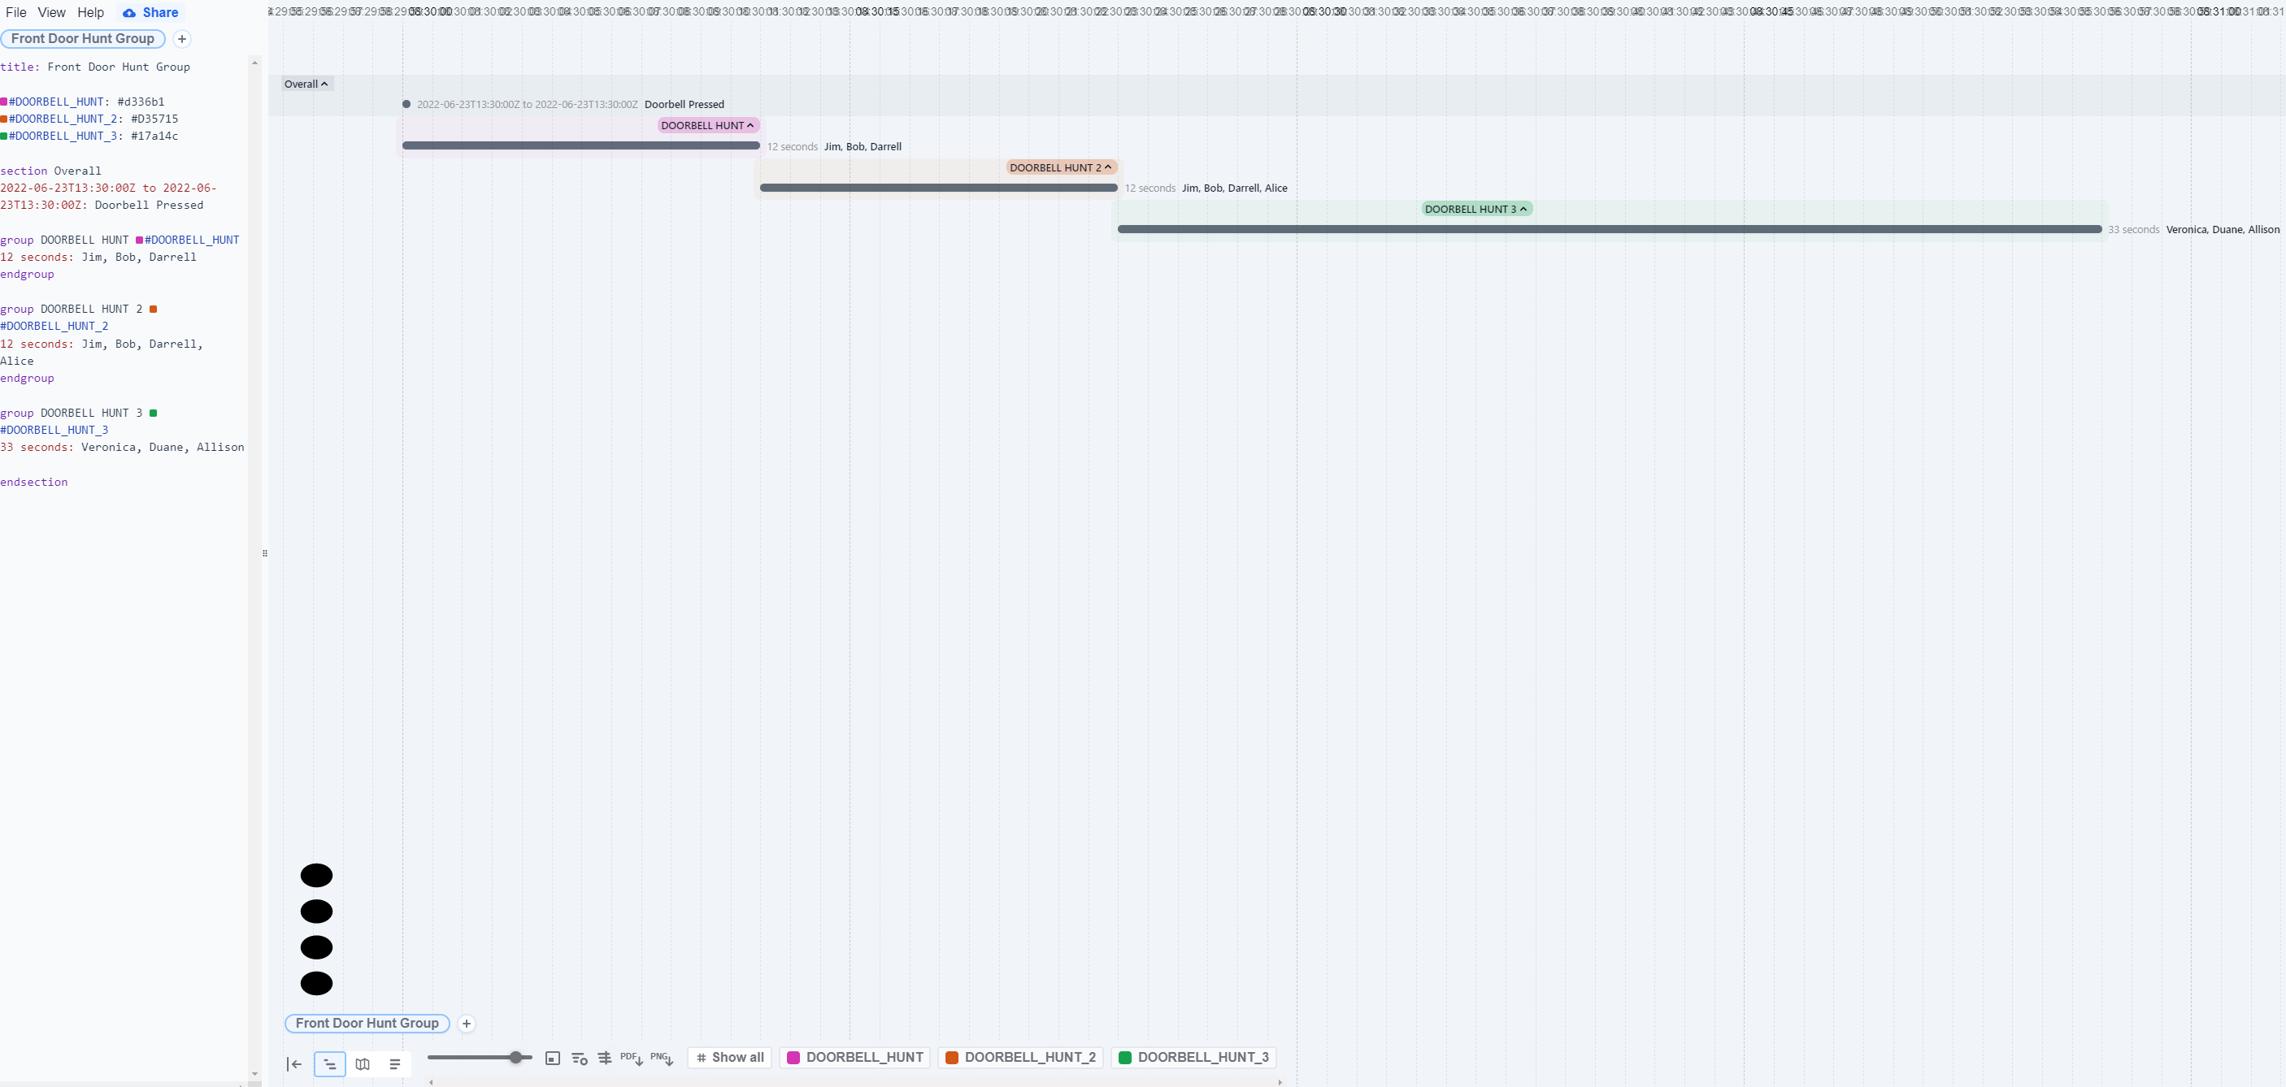The width and height of the screenshot is (2286, 1087).
Task: Export timeline as PNG
Action: 661,1058
